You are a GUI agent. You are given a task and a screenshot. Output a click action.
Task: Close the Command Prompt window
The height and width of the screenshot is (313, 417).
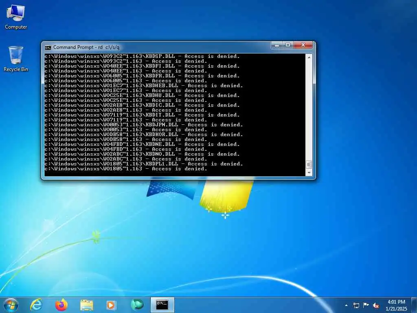click(303, 45)
